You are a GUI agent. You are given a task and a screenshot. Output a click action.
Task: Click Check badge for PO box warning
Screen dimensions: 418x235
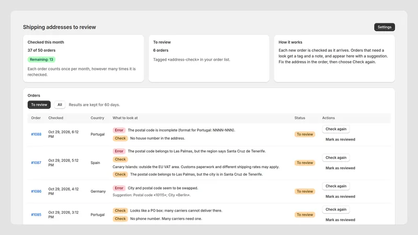click(x=120, y=210)
